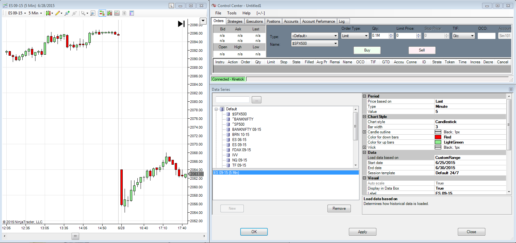The width and height of the screenshot is (516, 243).
Task: Click the green Buy button
Action: pos(367,50)
